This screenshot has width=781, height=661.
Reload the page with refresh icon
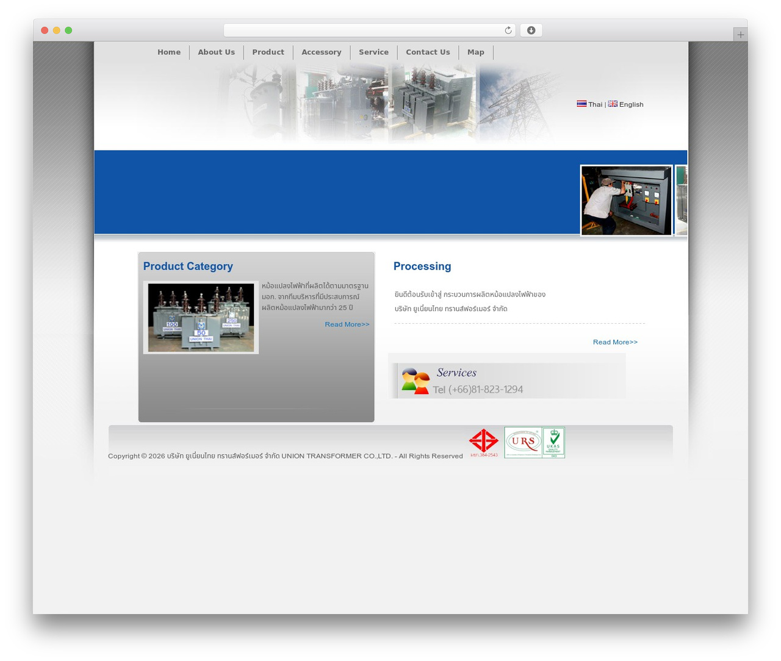click(508, 30)
